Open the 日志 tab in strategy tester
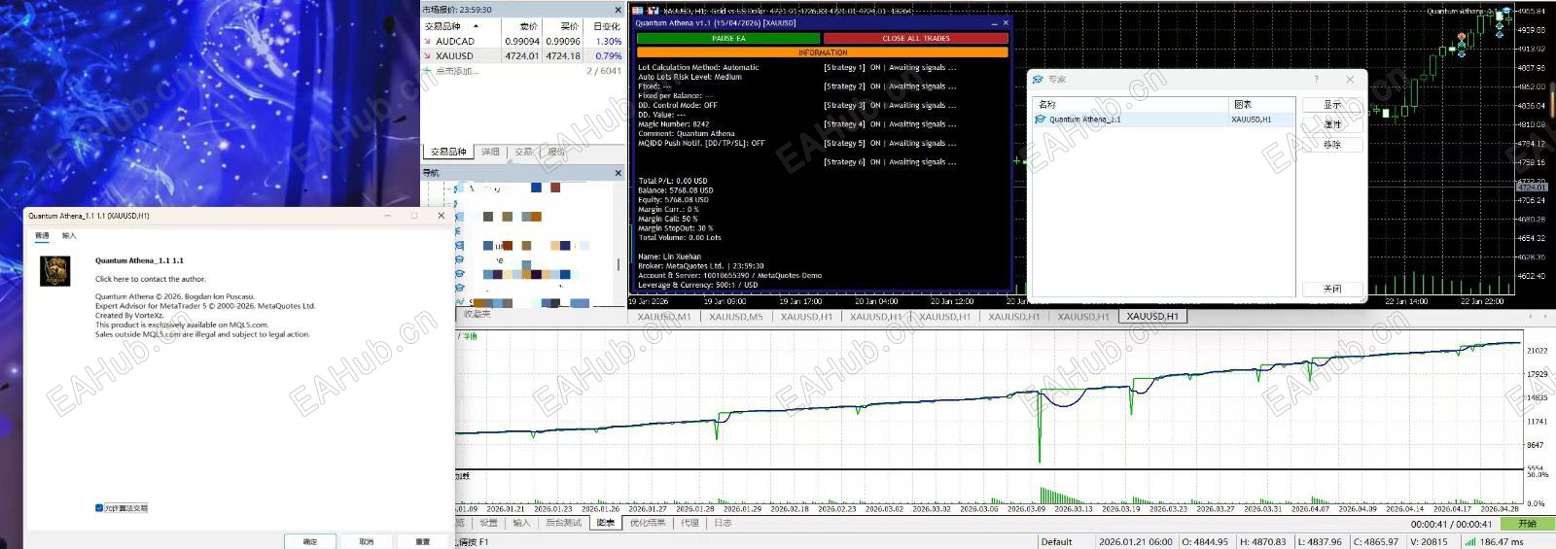Screen dimensions: 1556x549 click(x=723, y=523)
